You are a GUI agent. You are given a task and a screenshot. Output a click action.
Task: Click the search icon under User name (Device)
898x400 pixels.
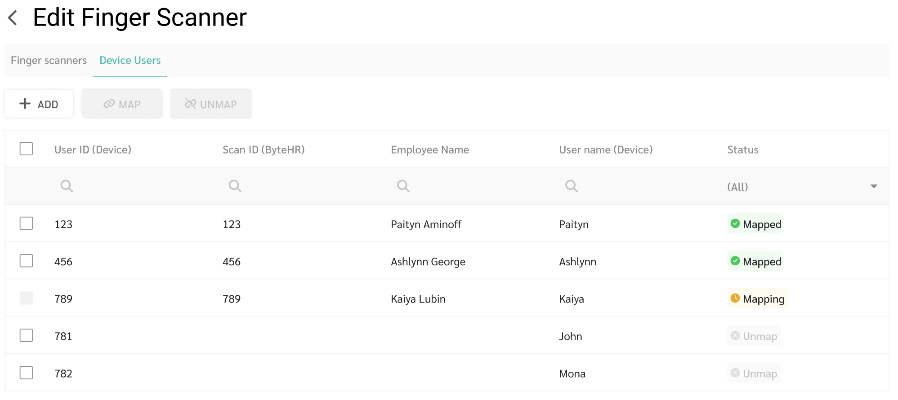click(x=571, y=186)
